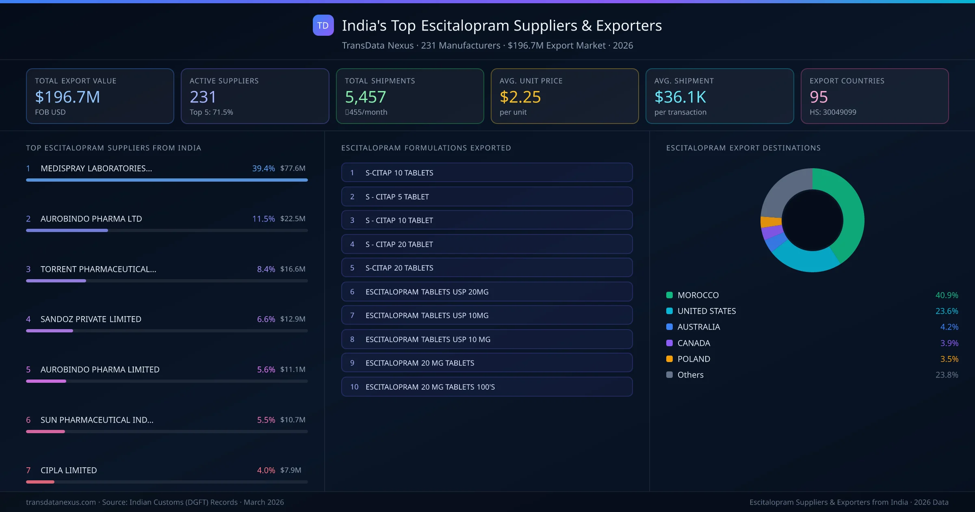The image size is (975, 512).
Task: Click the AVG. UNIT PRICE card
Action: (565, 96)
